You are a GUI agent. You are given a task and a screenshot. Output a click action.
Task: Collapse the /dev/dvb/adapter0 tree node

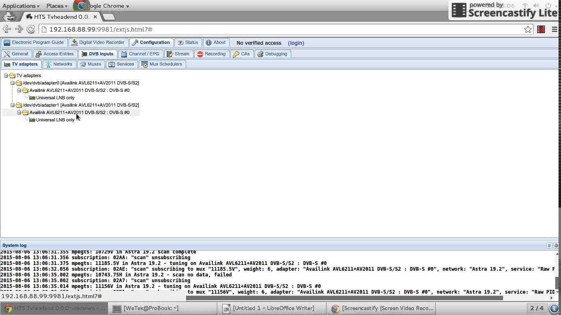(13, 83)
